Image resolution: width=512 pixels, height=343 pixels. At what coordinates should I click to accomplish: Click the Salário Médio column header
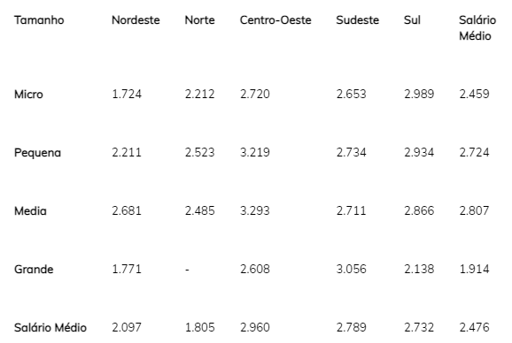[x=477, y=28]
